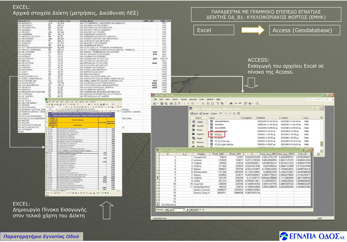
Task: Click the Find binoculars icon in Access
Action: 231,104
